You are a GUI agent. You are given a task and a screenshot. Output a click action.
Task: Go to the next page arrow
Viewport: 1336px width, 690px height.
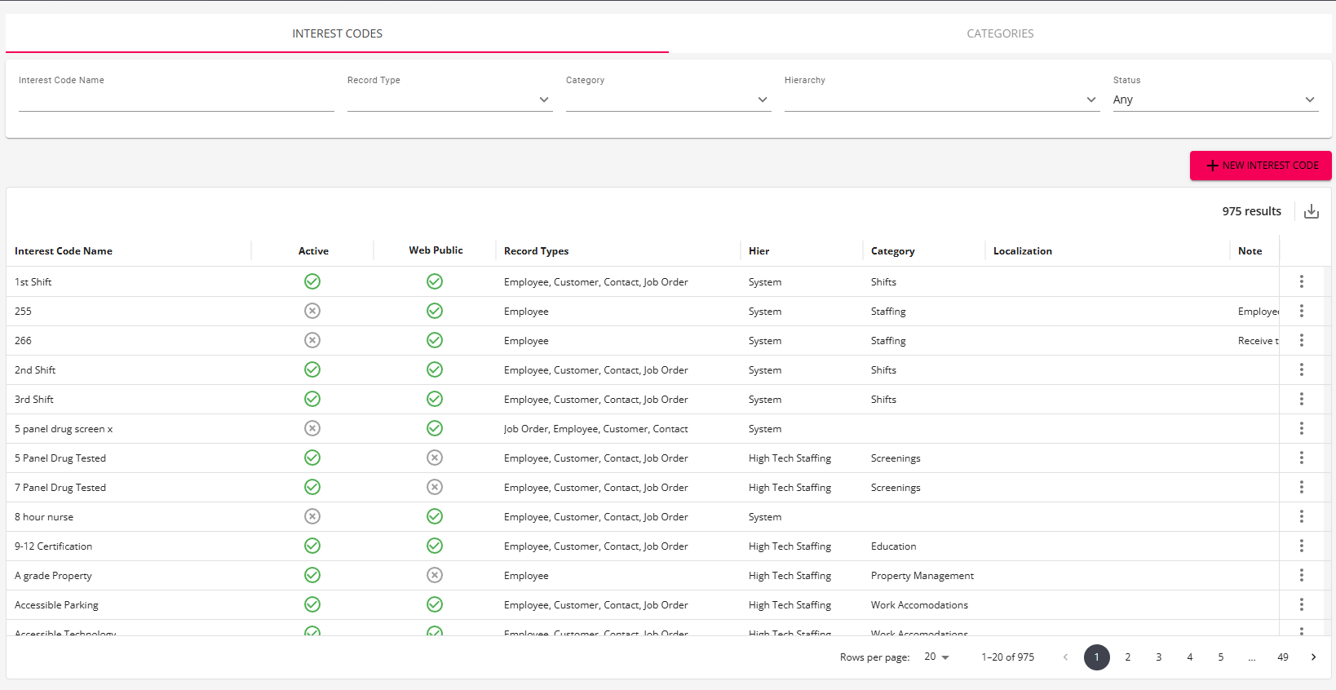point(1313,657)
